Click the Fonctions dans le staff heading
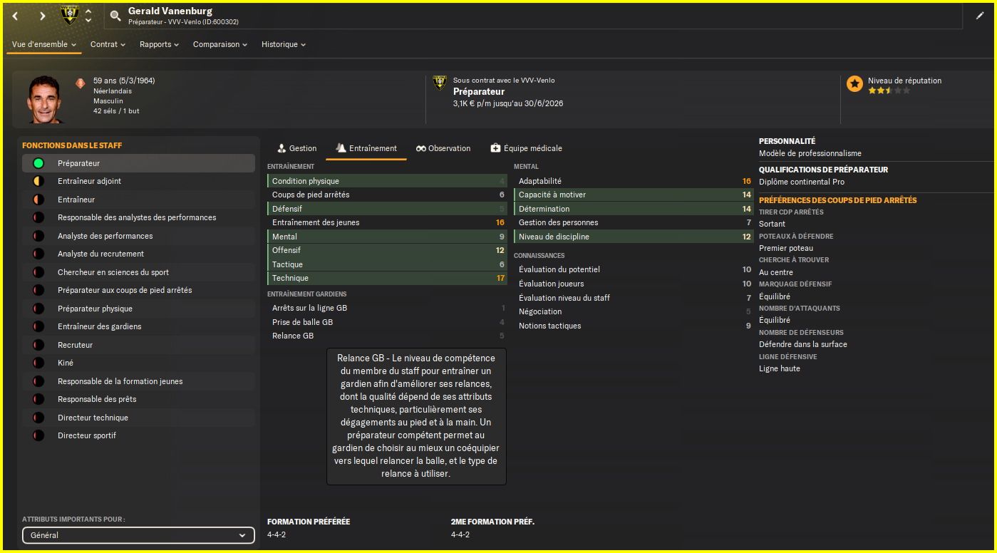 click(x=72, y=145)
